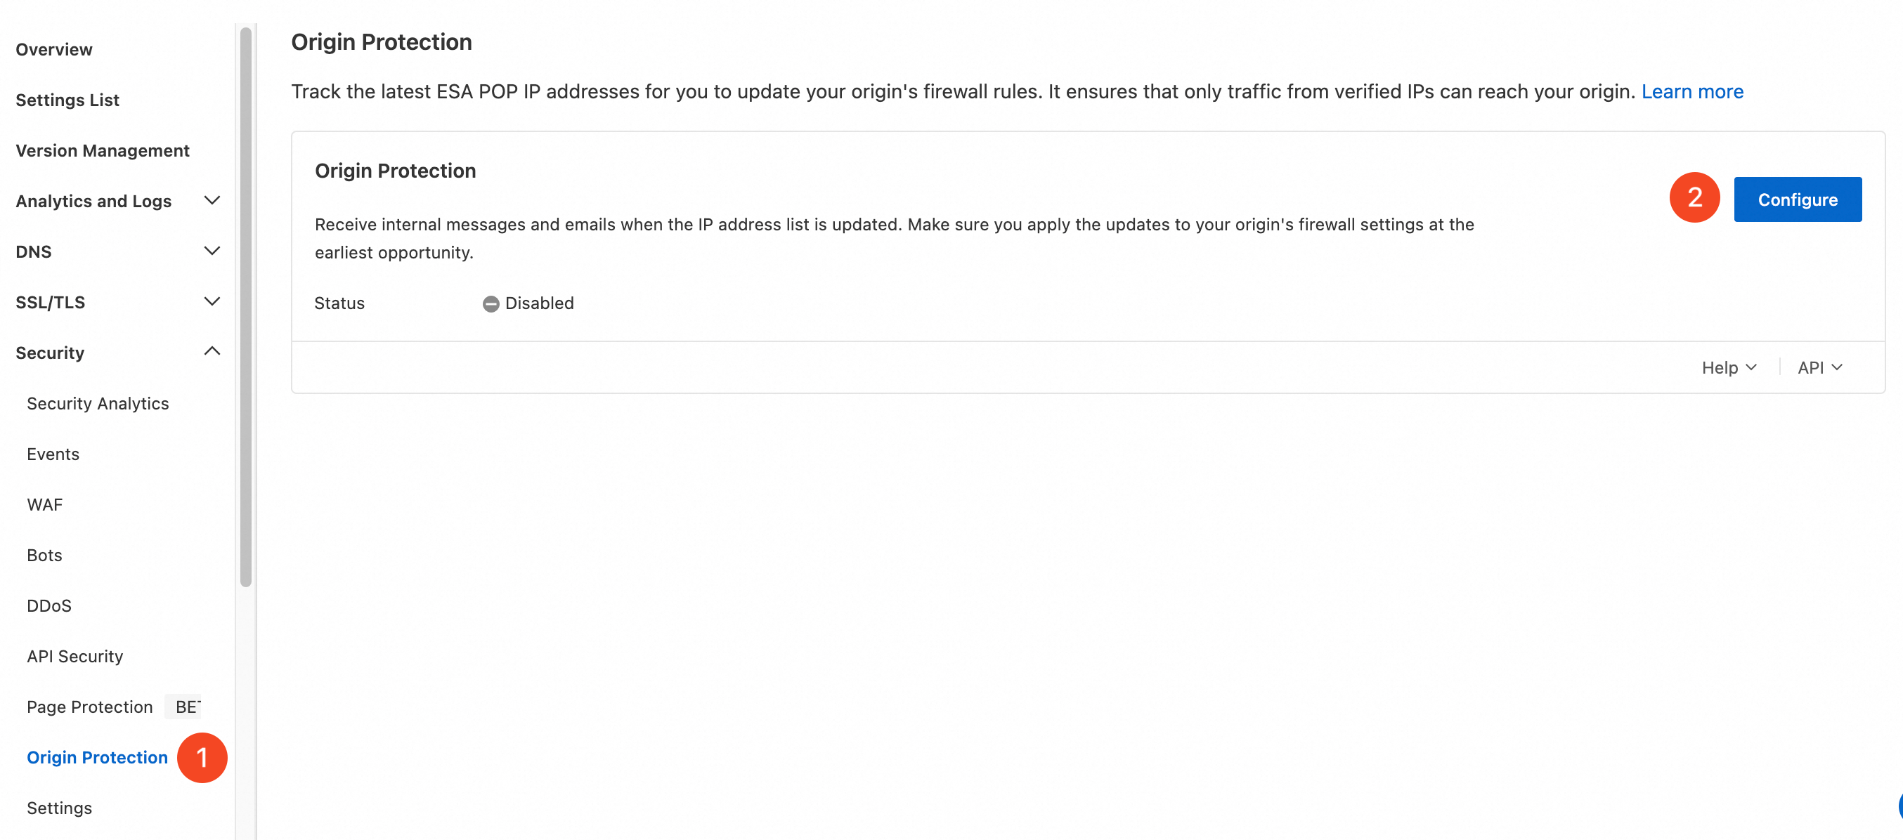Follow the Learn more link
Screen dimensions: 1903x840
[x=1691, y=91]
